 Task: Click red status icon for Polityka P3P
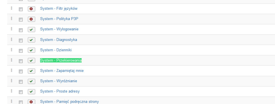(x=32, y=19)
